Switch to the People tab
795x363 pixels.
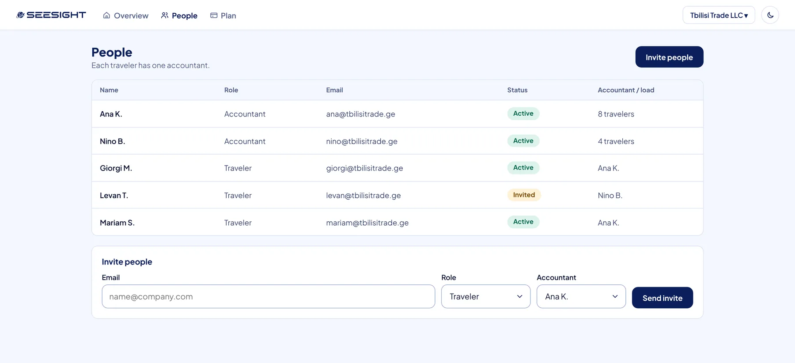[179, 15]
